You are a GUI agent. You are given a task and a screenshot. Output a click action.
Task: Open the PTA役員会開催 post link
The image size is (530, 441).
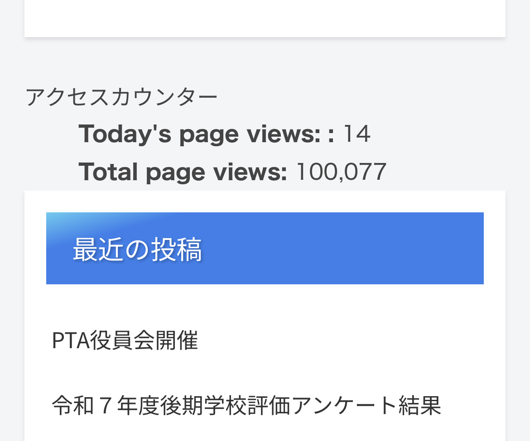(x=125, y=340)
